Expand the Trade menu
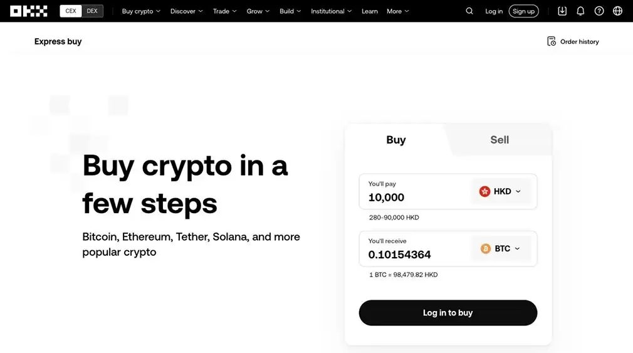The height and width of the screenshot is (353, 633). 224,11
